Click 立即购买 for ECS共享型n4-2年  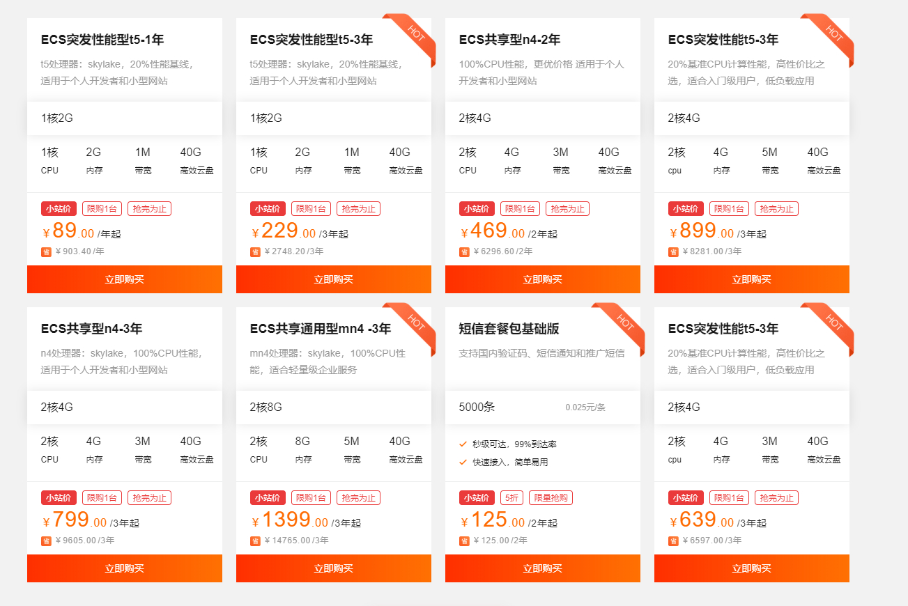543,279
